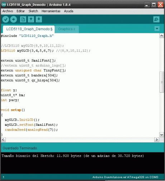Upload sketch with the arrow icon

pos(14,19)
